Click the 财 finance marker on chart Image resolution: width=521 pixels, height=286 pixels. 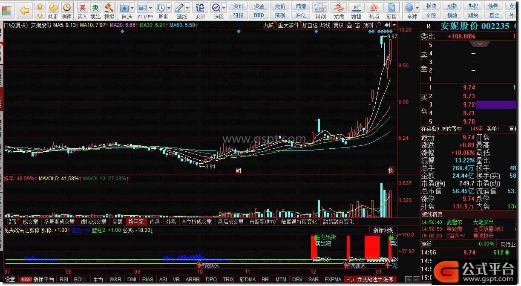[x=239, y=171]
